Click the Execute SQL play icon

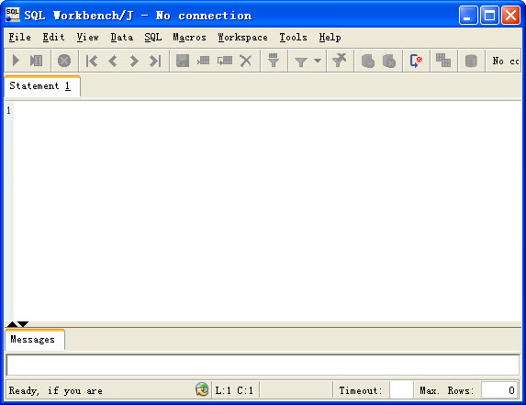16,61
